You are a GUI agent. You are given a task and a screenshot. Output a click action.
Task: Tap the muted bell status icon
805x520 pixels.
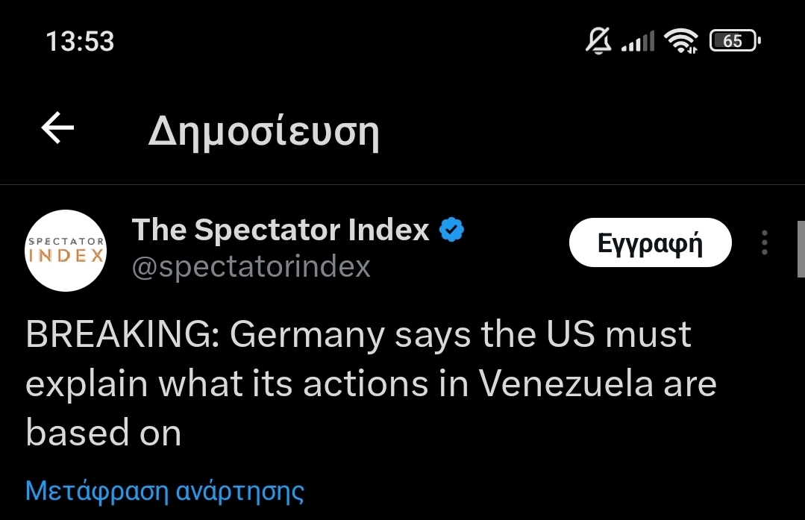tap(598, 41)
